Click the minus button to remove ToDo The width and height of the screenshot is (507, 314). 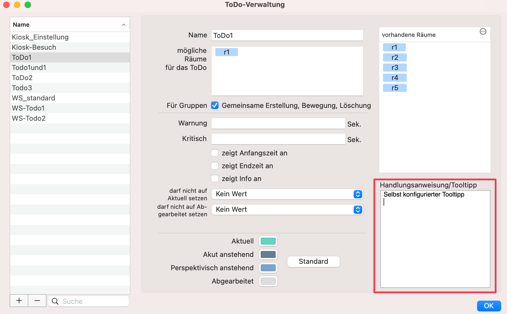click(37, 301)
